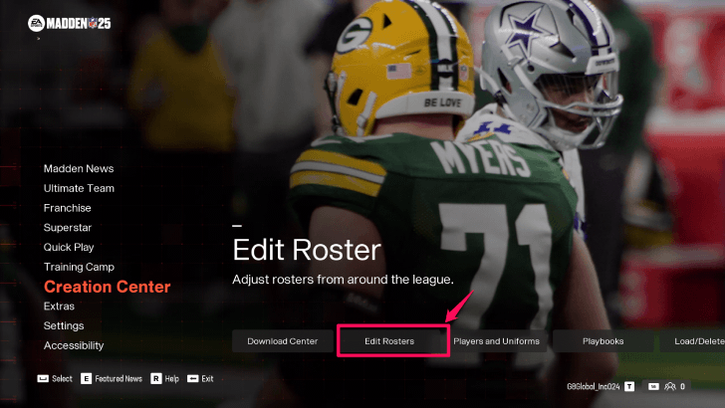Open Madden News menu item
Viewport: 725px width, 408px height.
click(x=79, y=168)
